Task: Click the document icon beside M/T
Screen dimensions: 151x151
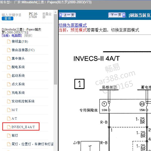Action: (9, 110)
